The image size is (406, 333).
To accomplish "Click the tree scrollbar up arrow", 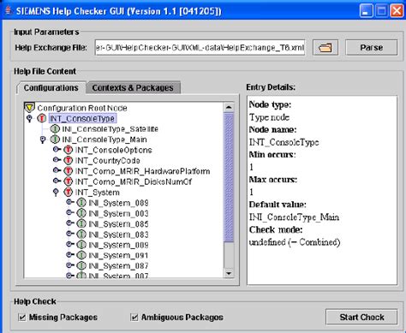I will [229, 107].
